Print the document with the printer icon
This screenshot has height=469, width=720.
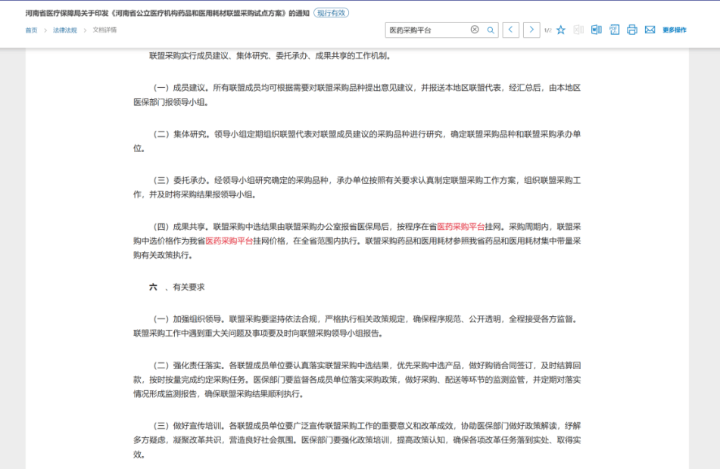tap(632, 30)
